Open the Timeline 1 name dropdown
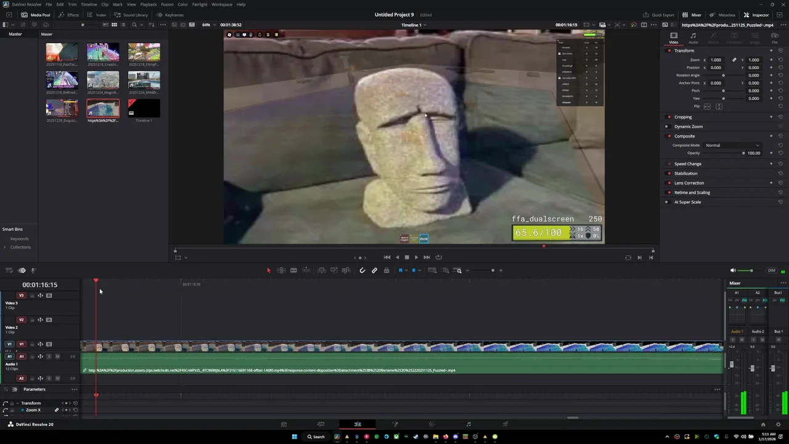The width and height of the screenshot is (789, 444). [x=414, y=25]
